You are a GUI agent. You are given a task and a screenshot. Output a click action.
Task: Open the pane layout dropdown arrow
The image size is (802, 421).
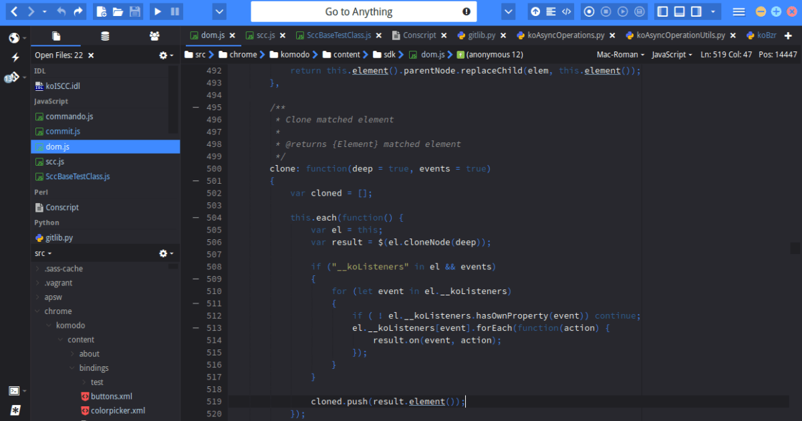(713, 12)
